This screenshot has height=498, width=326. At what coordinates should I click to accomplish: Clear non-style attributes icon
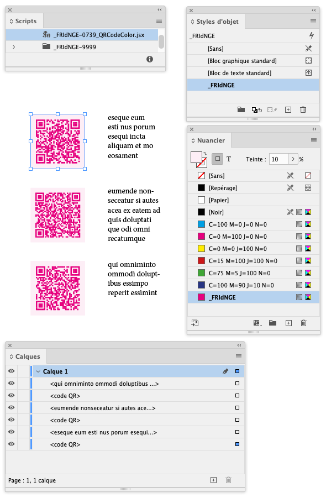(272, 109)
